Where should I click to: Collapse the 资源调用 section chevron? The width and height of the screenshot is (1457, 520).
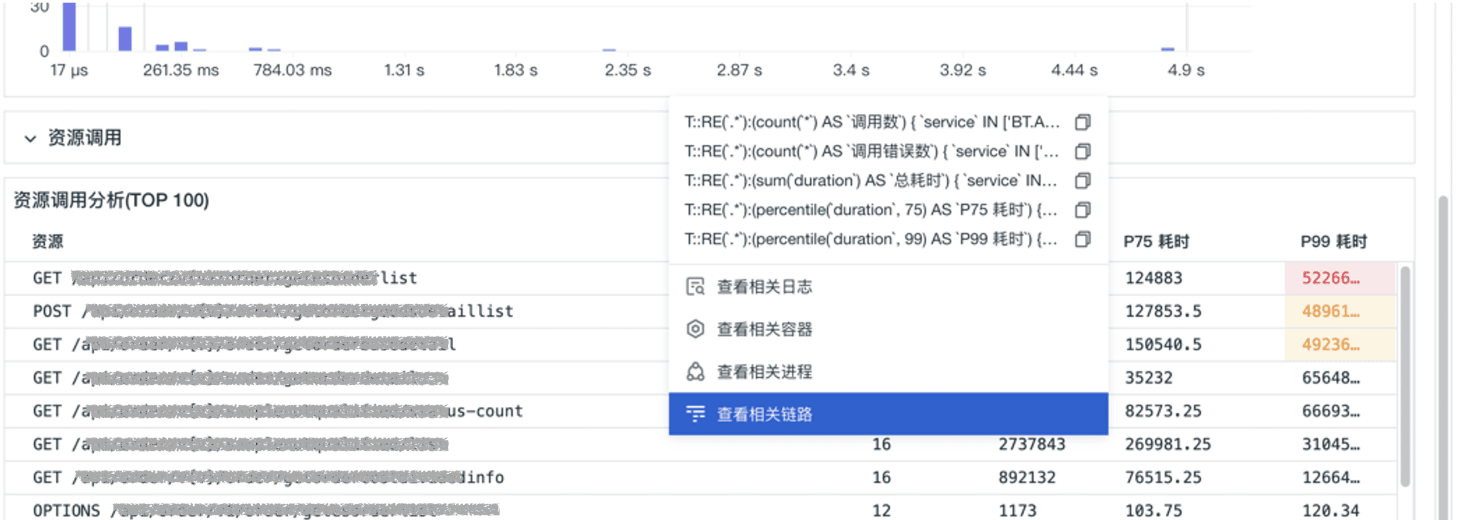pyautogui.click(x=30, y=138)
